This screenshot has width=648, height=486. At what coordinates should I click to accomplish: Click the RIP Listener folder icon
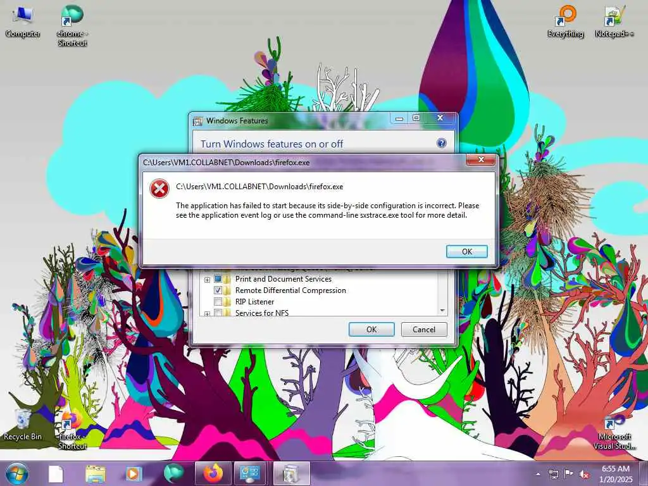click(x=227, y=302)
